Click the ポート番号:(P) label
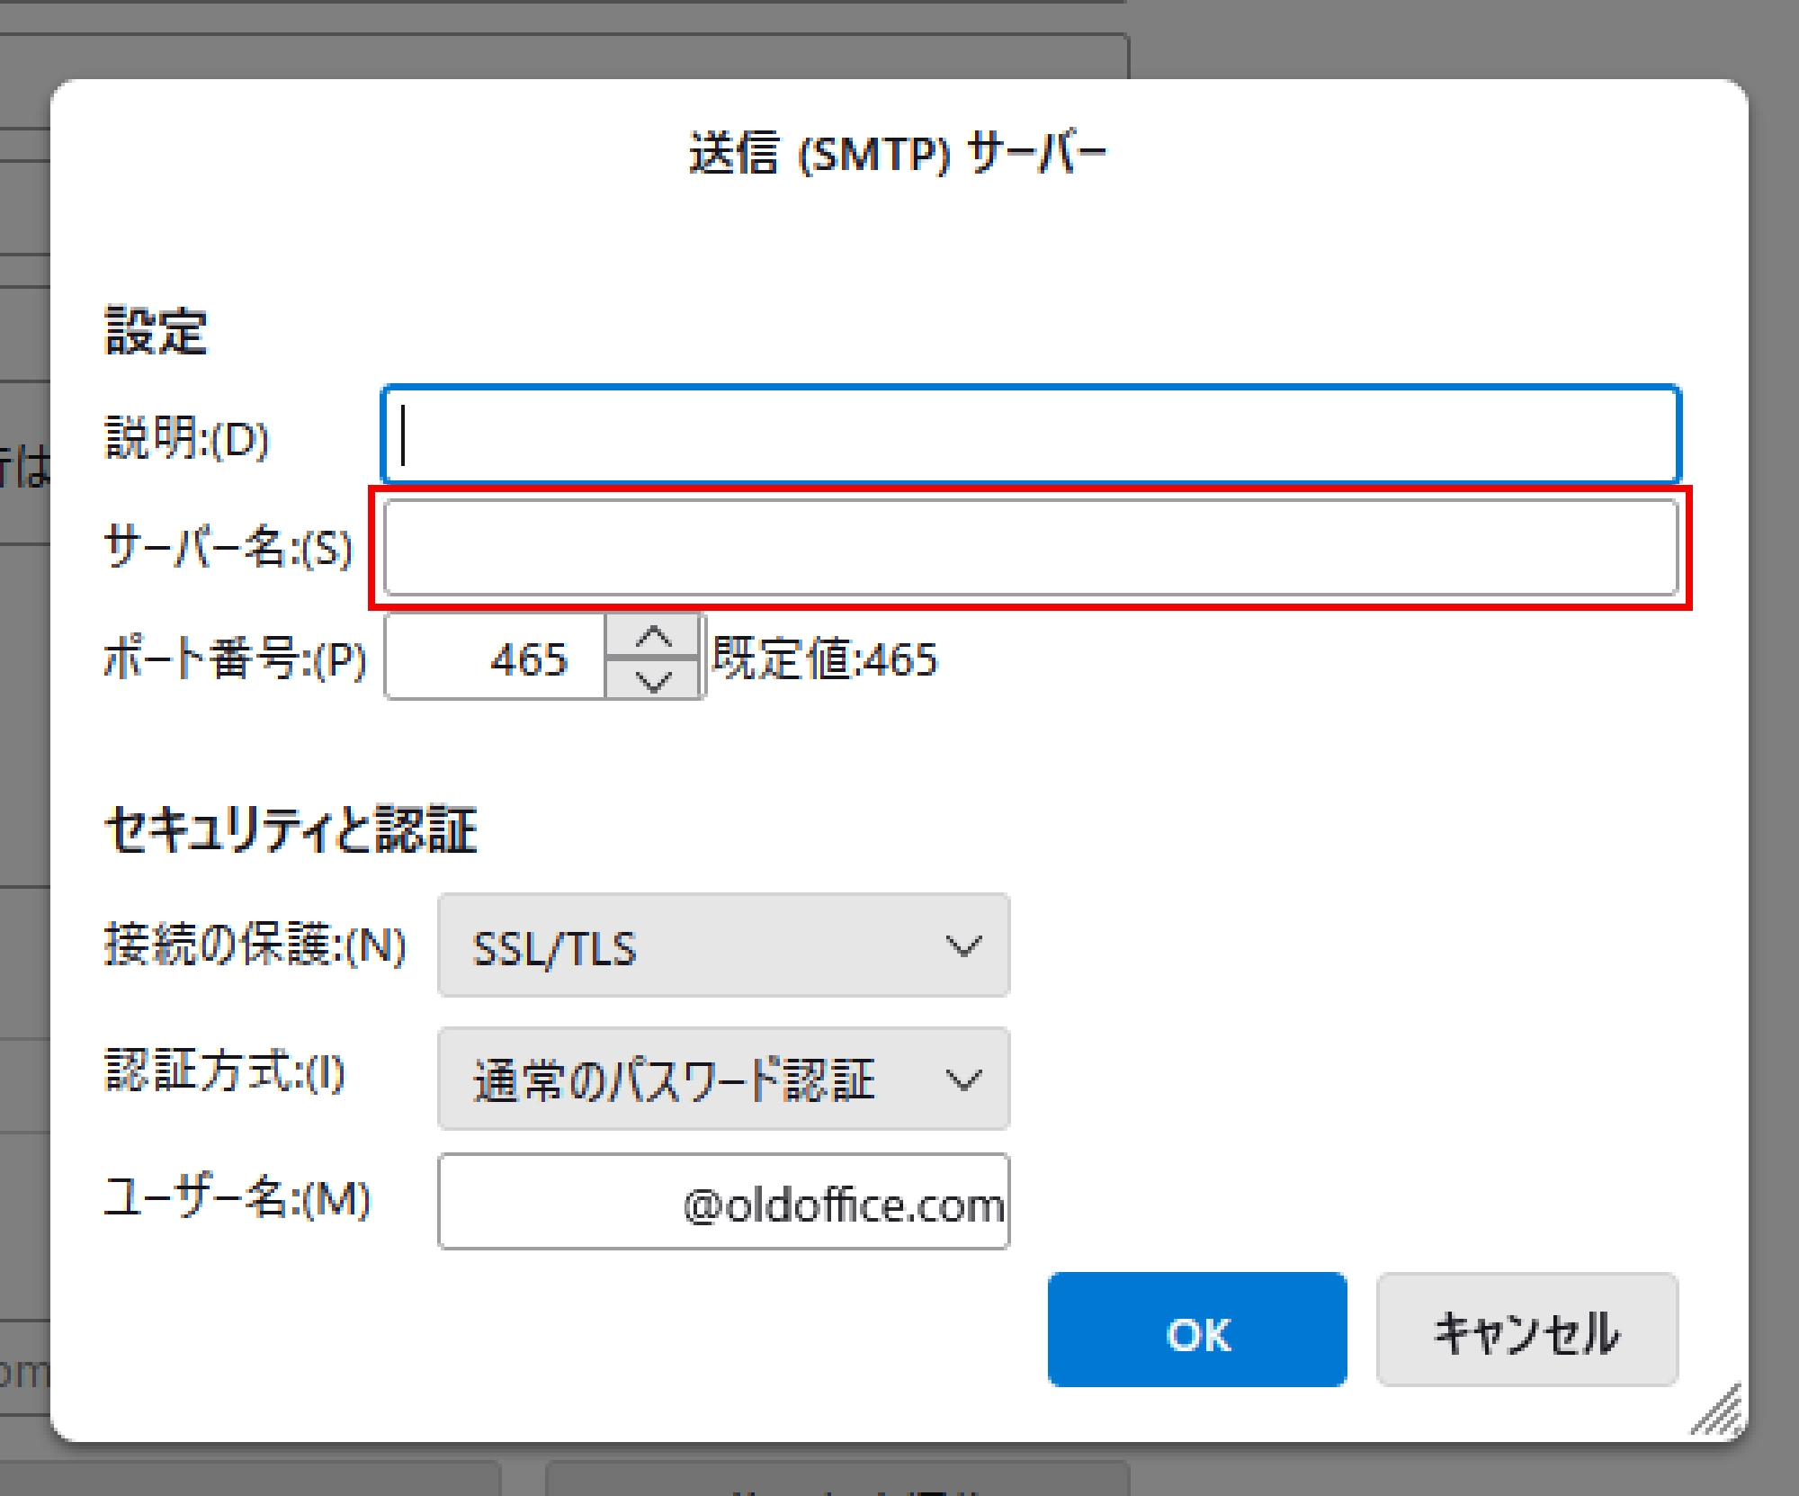 pos(235,658)
